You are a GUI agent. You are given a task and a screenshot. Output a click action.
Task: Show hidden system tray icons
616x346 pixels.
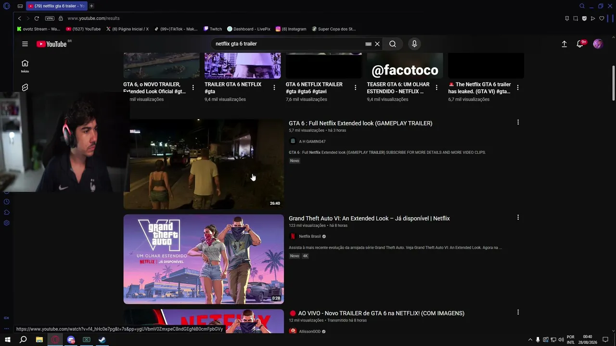[x=530, y=340]
